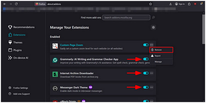206x103 pixels.
Task: Disable the Custom Page Zoom toggle
Action: 146,45
